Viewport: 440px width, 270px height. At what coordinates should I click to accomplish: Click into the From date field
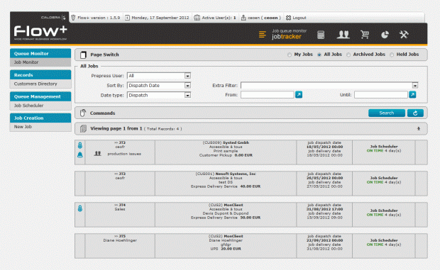pyautogui.click(x=267, y=95)
